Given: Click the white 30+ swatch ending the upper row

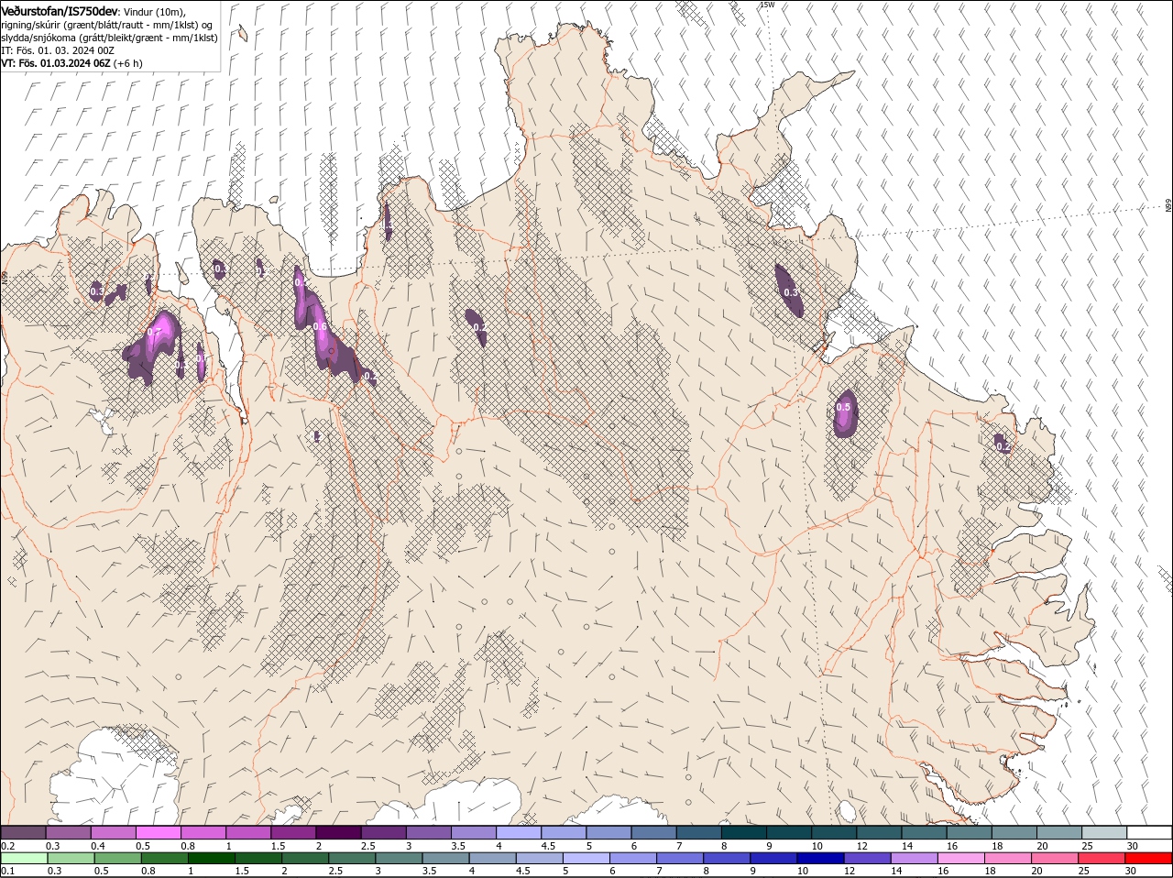Looking at the screenshot, I should (1149, 832).
